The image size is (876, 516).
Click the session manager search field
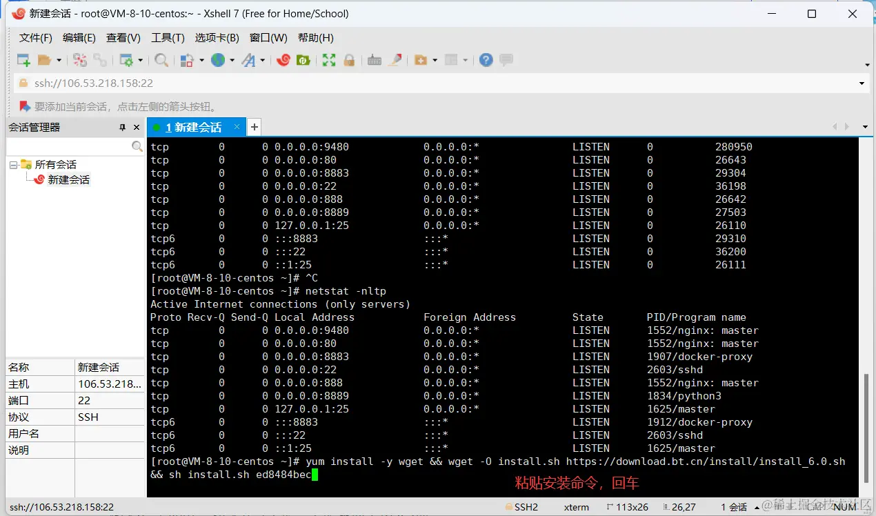pos(69,146)
